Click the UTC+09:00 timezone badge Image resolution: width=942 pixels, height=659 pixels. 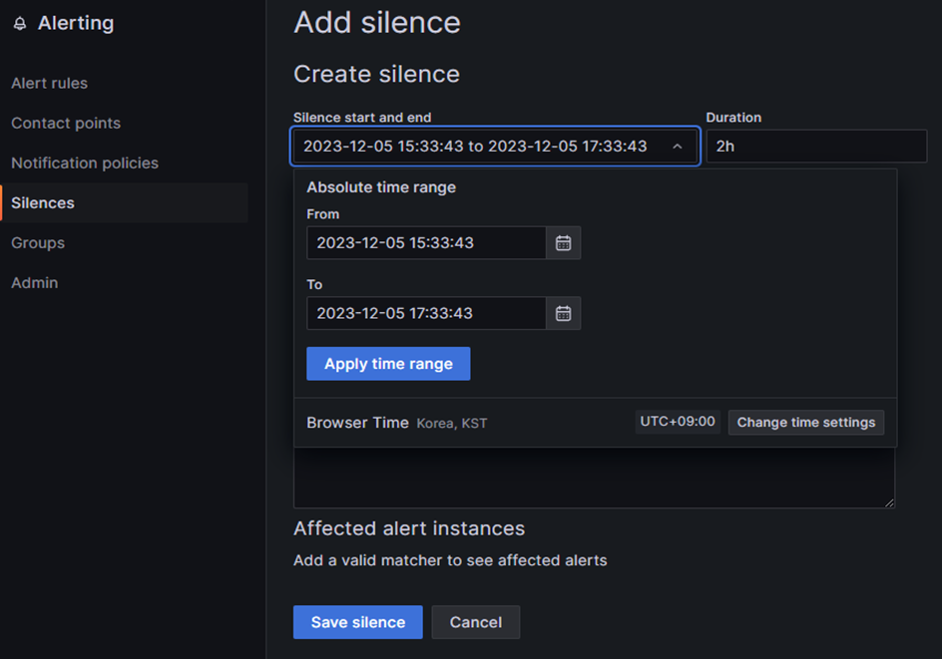[x=678, y=422]
